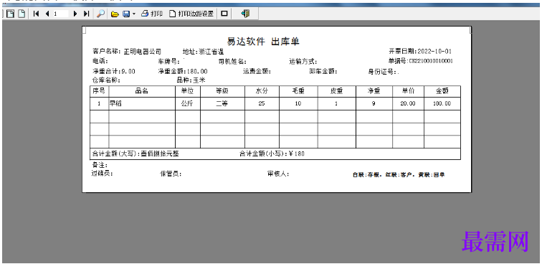Viewport: 542px width, 264px height.
Task: Click the 净重 column header
Action: 374,91
